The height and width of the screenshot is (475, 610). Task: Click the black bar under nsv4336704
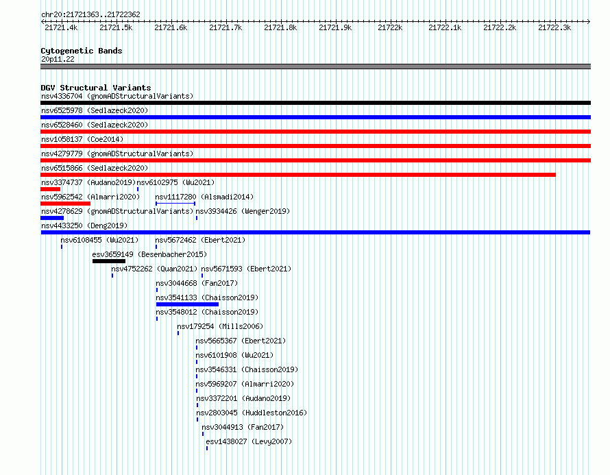click(x=315, y=103)
